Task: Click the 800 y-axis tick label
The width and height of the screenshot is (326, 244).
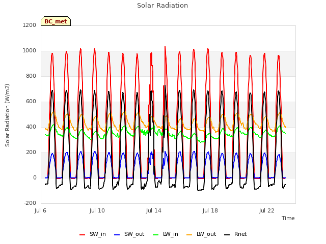Action: 31,76
